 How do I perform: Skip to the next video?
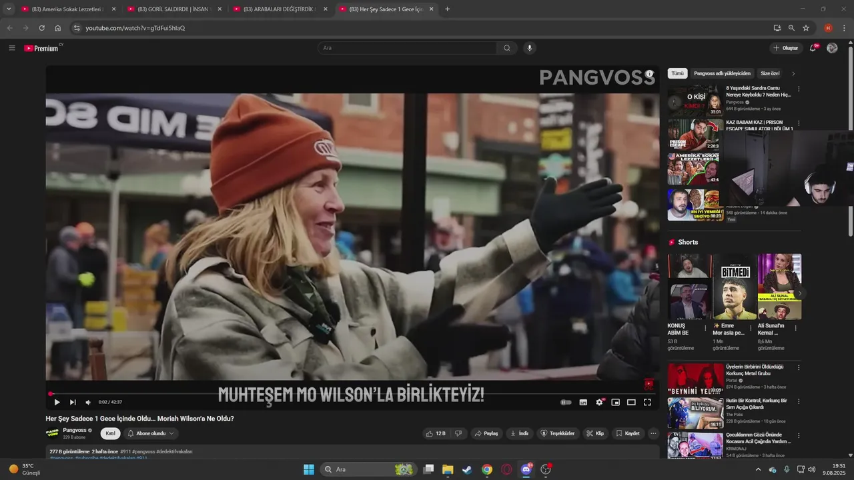tap(73, 402)
